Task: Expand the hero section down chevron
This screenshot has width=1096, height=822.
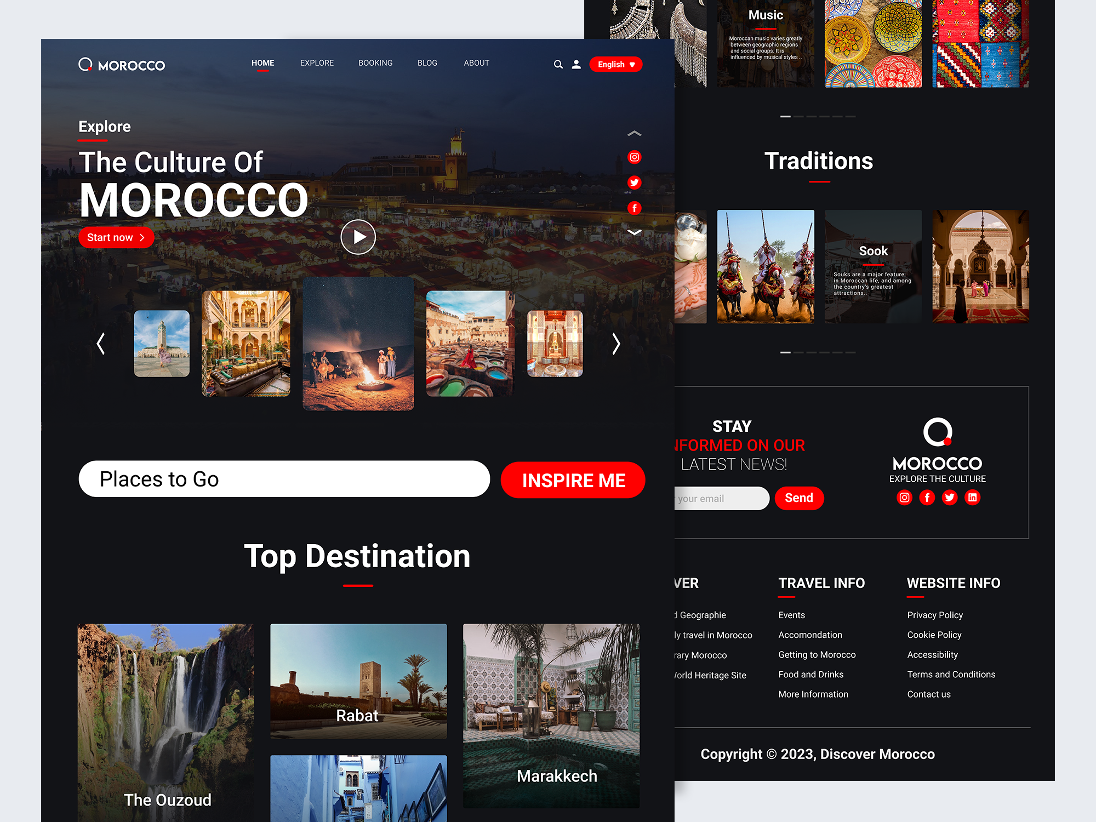Action: click(634, 232)
